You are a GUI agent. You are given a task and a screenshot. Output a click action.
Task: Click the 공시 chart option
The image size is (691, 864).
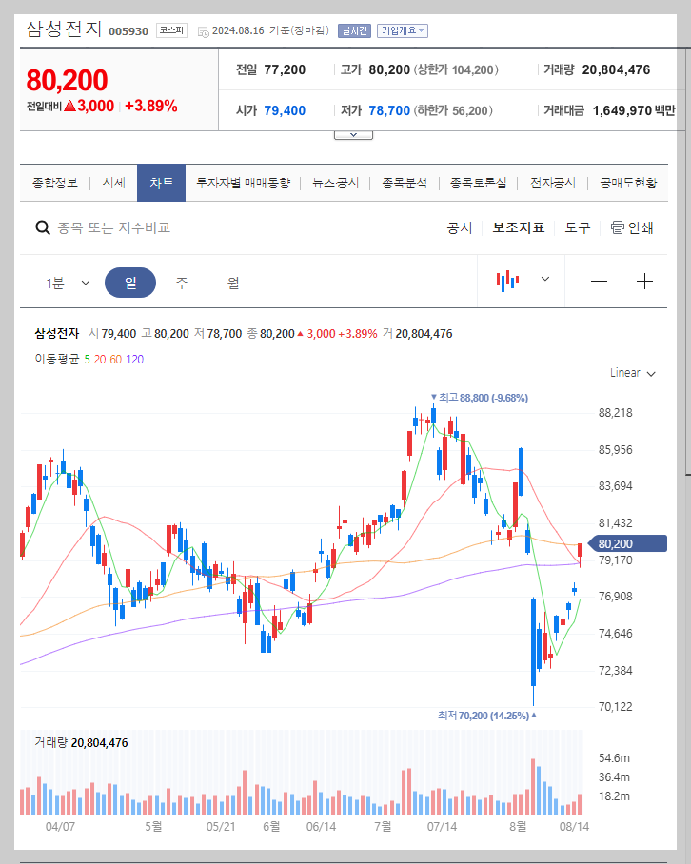click(x=460, y=227)
